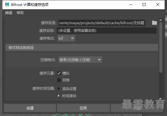Click the 缓存格式 label
Viewport: 167px width, 116px height.
coord(47,38)
